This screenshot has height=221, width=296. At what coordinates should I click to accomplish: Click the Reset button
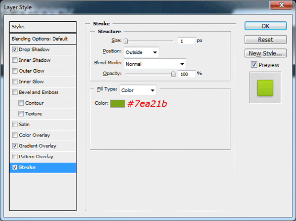coord(265,40)
